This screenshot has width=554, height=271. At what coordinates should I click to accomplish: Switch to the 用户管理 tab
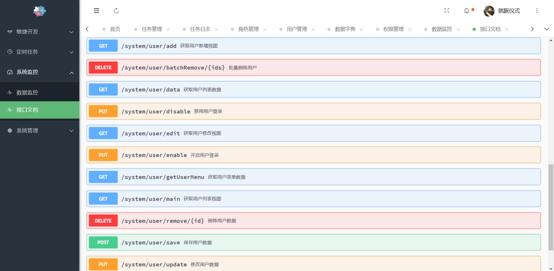point(296,29)
